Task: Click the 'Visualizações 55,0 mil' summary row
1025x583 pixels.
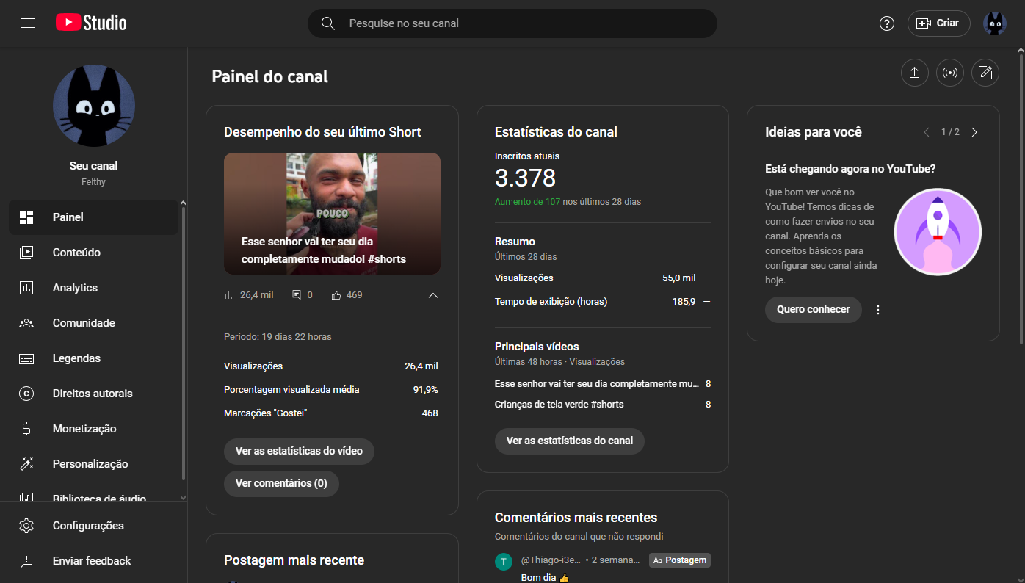Action: tap(603, 278)
